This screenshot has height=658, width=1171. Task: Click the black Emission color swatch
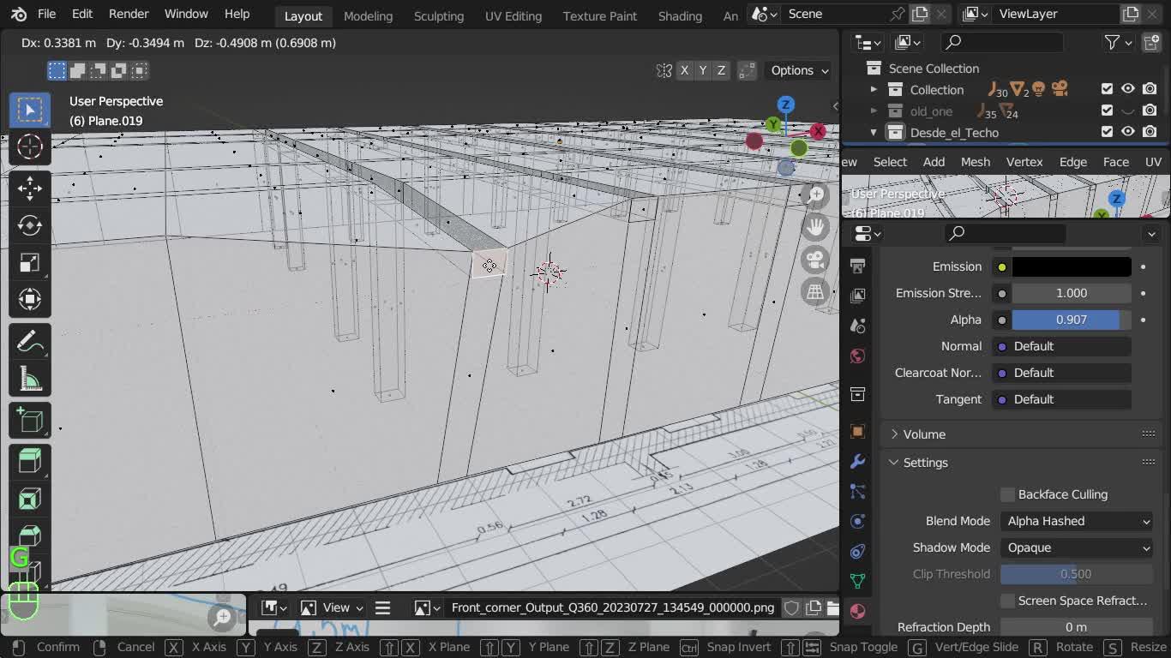click(x=1072, y=266)
